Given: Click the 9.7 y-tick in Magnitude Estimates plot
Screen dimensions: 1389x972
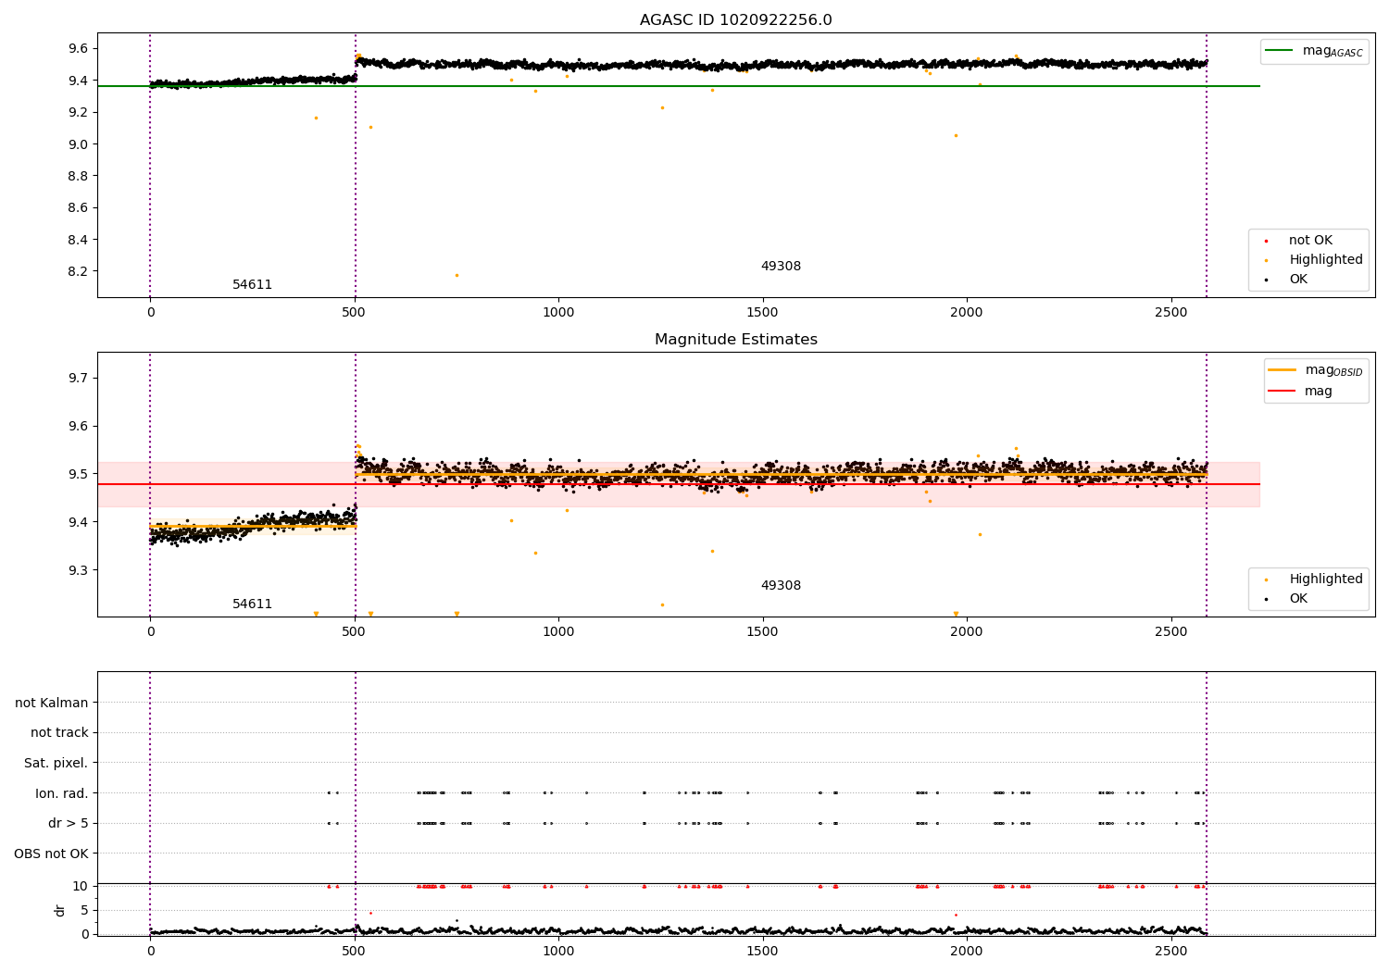Looking at the screenshot, I should (80, 378).
